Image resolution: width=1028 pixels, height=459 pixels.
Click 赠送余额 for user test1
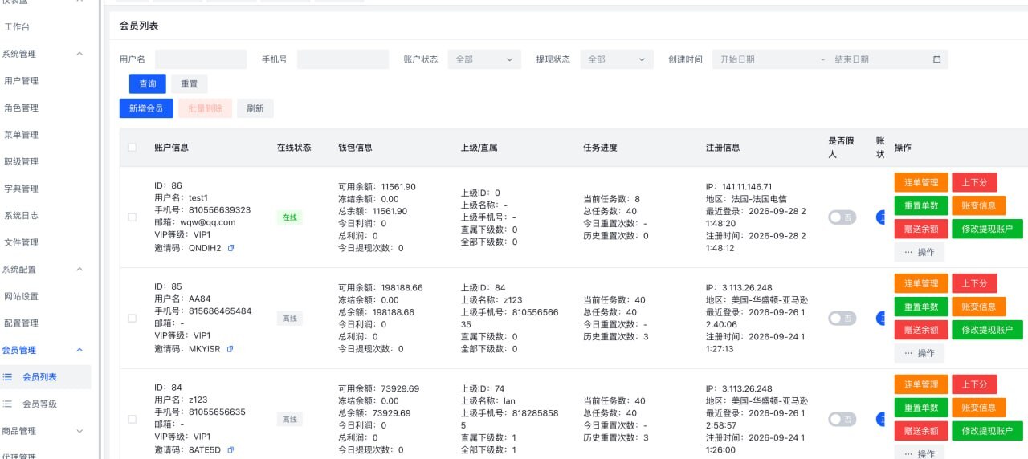(x=921, y=229)
